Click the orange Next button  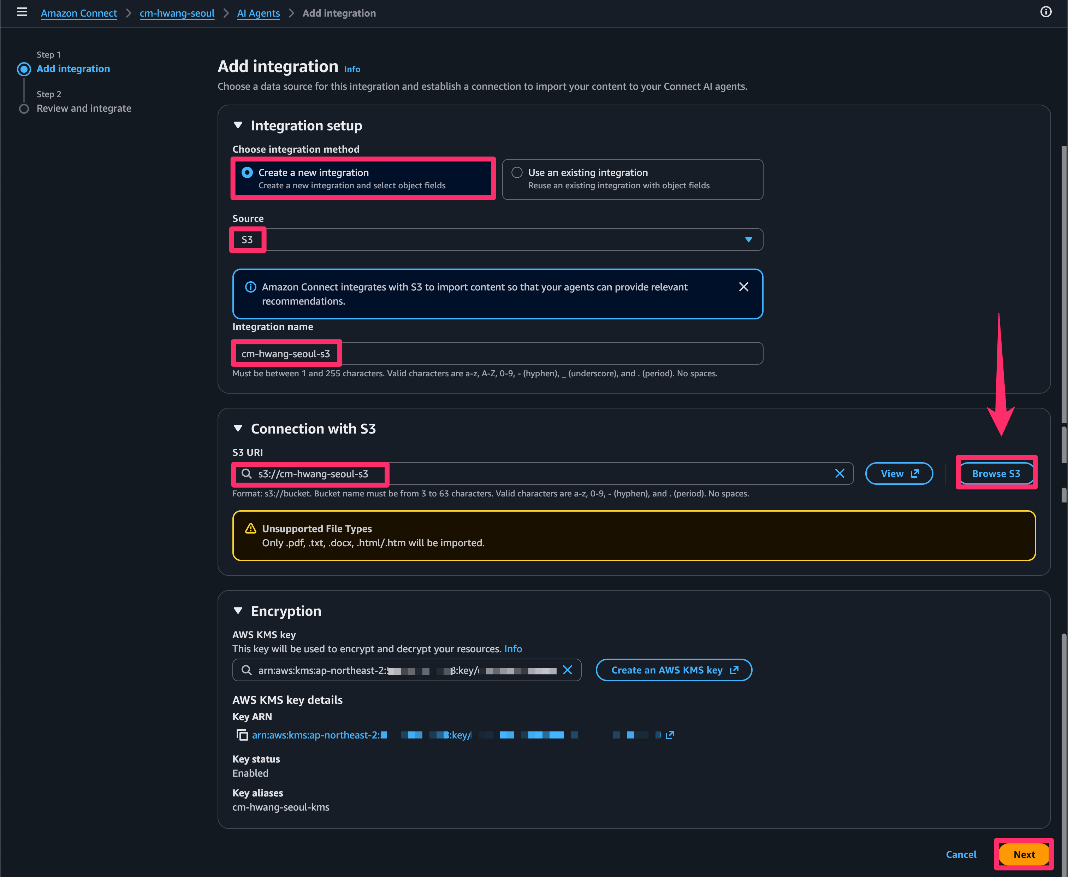tap(1024, 854)
